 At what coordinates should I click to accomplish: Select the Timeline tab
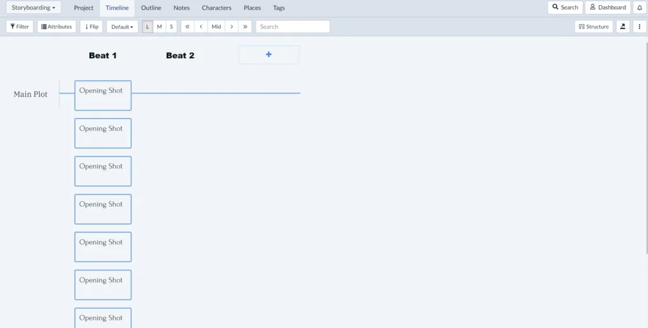117,8
